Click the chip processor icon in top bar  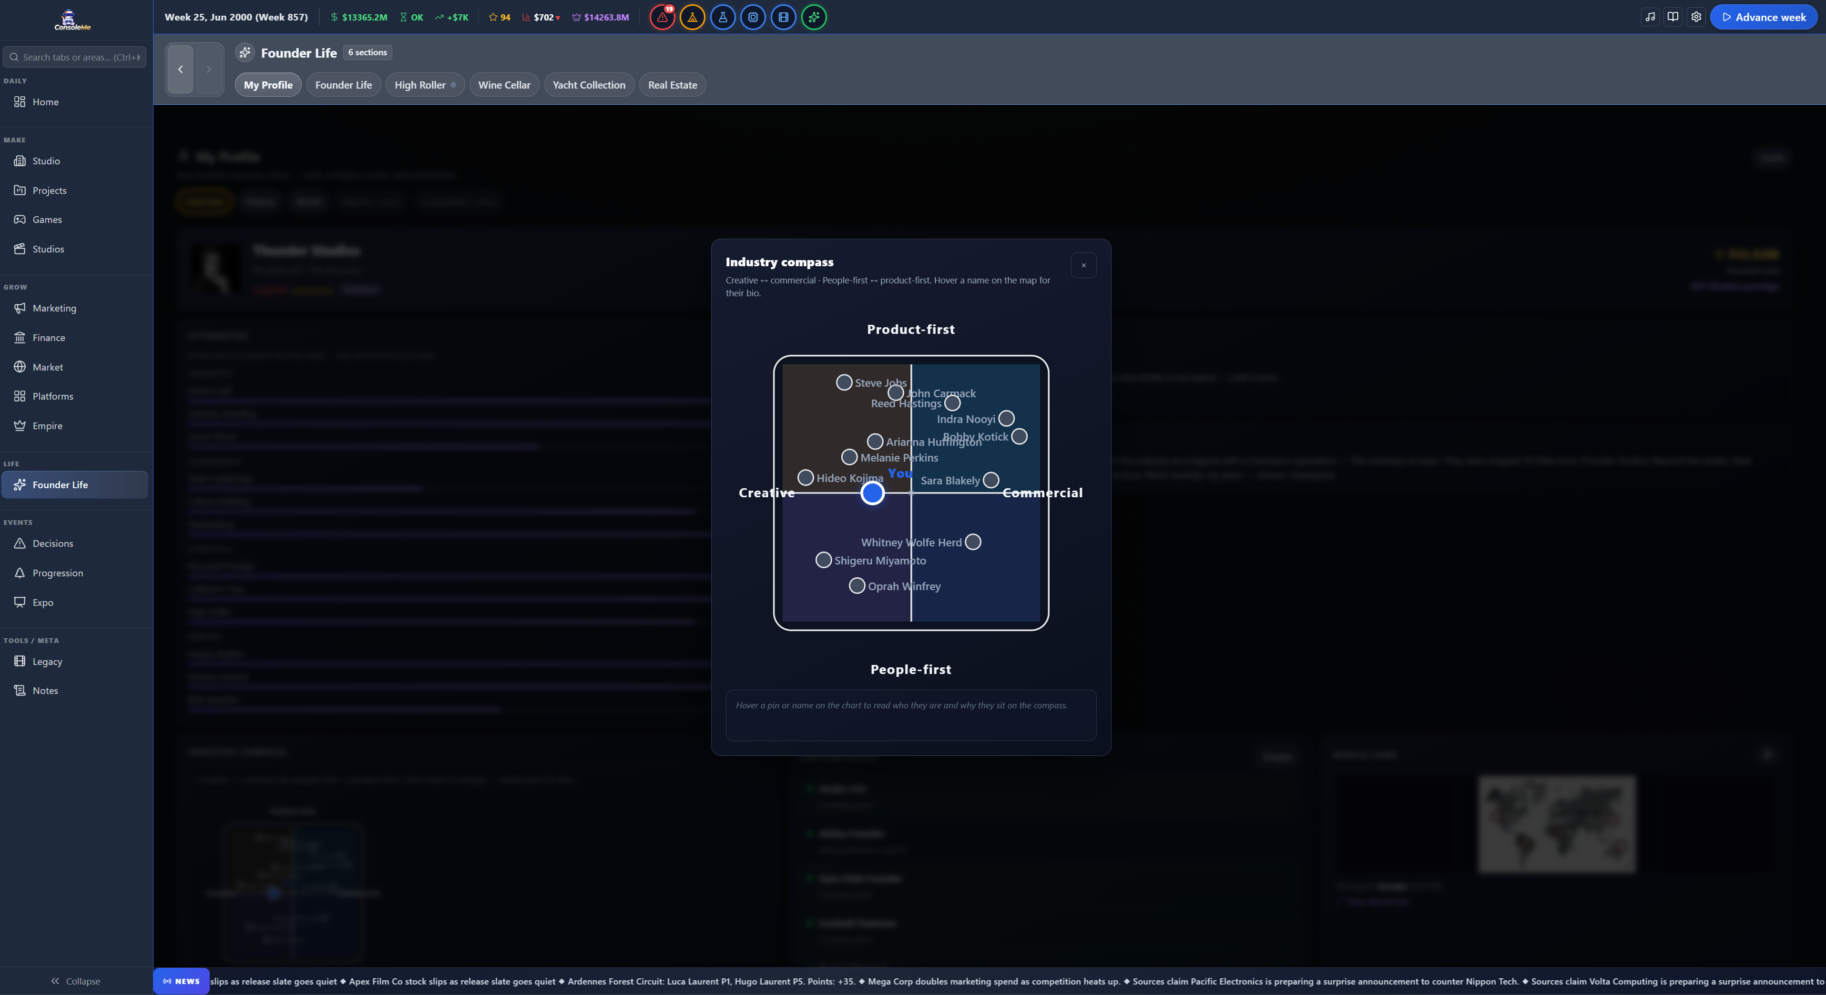753,17
